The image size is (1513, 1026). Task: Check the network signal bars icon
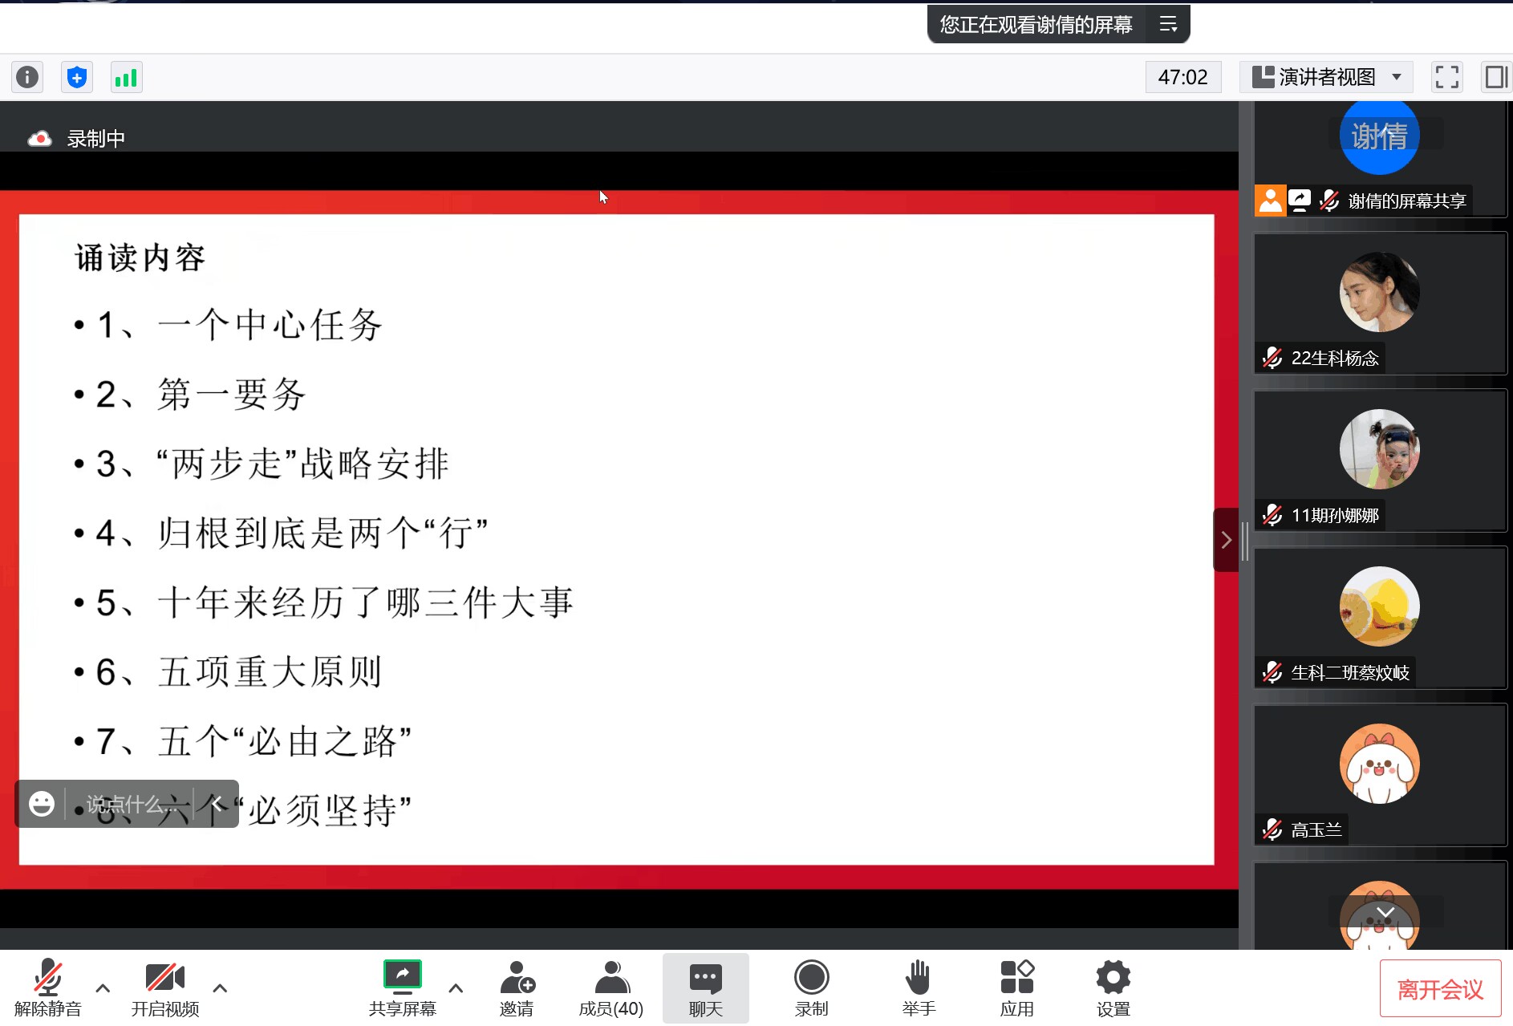126,77
